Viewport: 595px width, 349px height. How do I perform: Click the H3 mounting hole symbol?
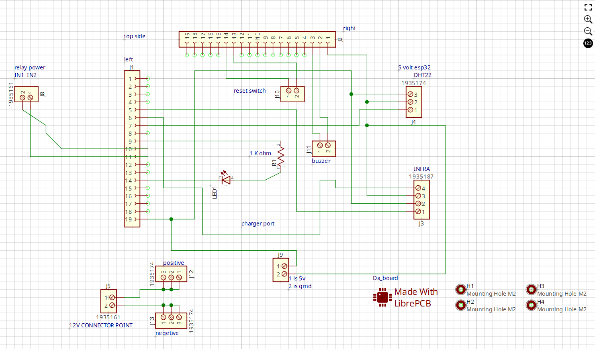point(532,289)
